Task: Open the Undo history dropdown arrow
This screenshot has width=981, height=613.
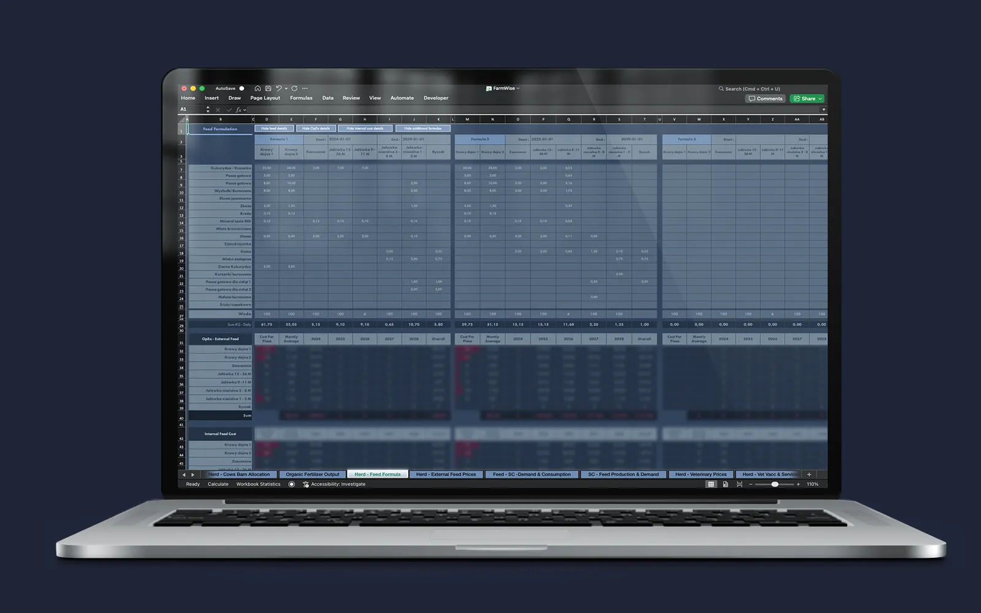Action: click(286, 88)
